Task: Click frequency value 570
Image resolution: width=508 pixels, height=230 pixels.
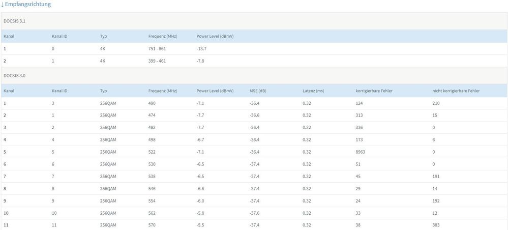Action: (152, 225)
